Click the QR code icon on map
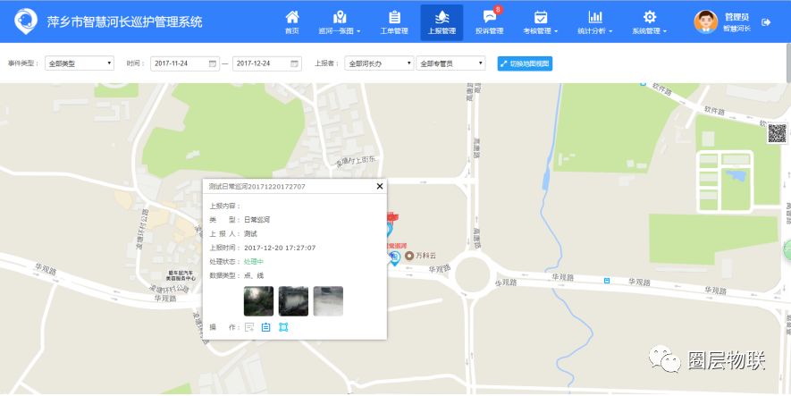791x396 pixels. click(x=777, y=133)
